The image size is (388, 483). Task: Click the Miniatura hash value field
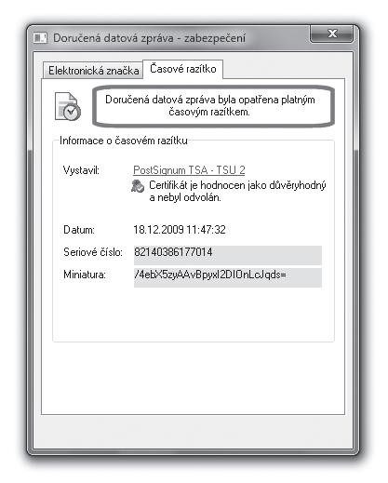pos(228,277)
